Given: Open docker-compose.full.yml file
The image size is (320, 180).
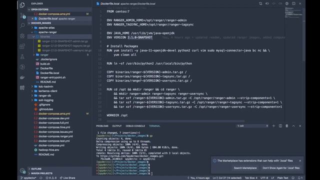Looking at the screenshot, I should [x=53, y=123].
